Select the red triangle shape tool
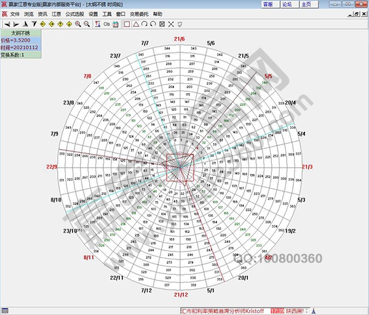Viewport: 369px width, 315px height. point(135,24)
